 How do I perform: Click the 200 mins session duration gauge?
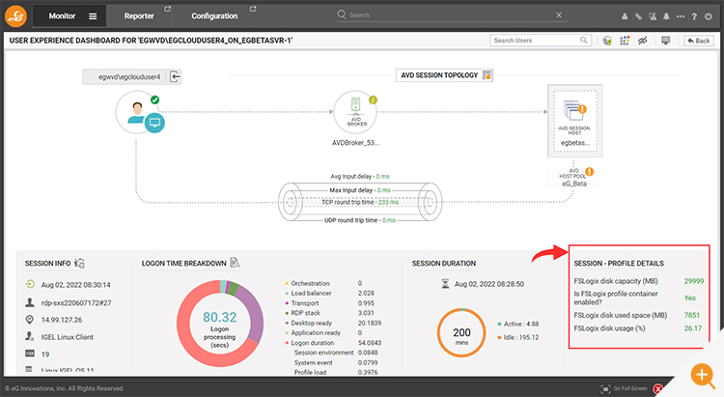(x=461, y=332)
